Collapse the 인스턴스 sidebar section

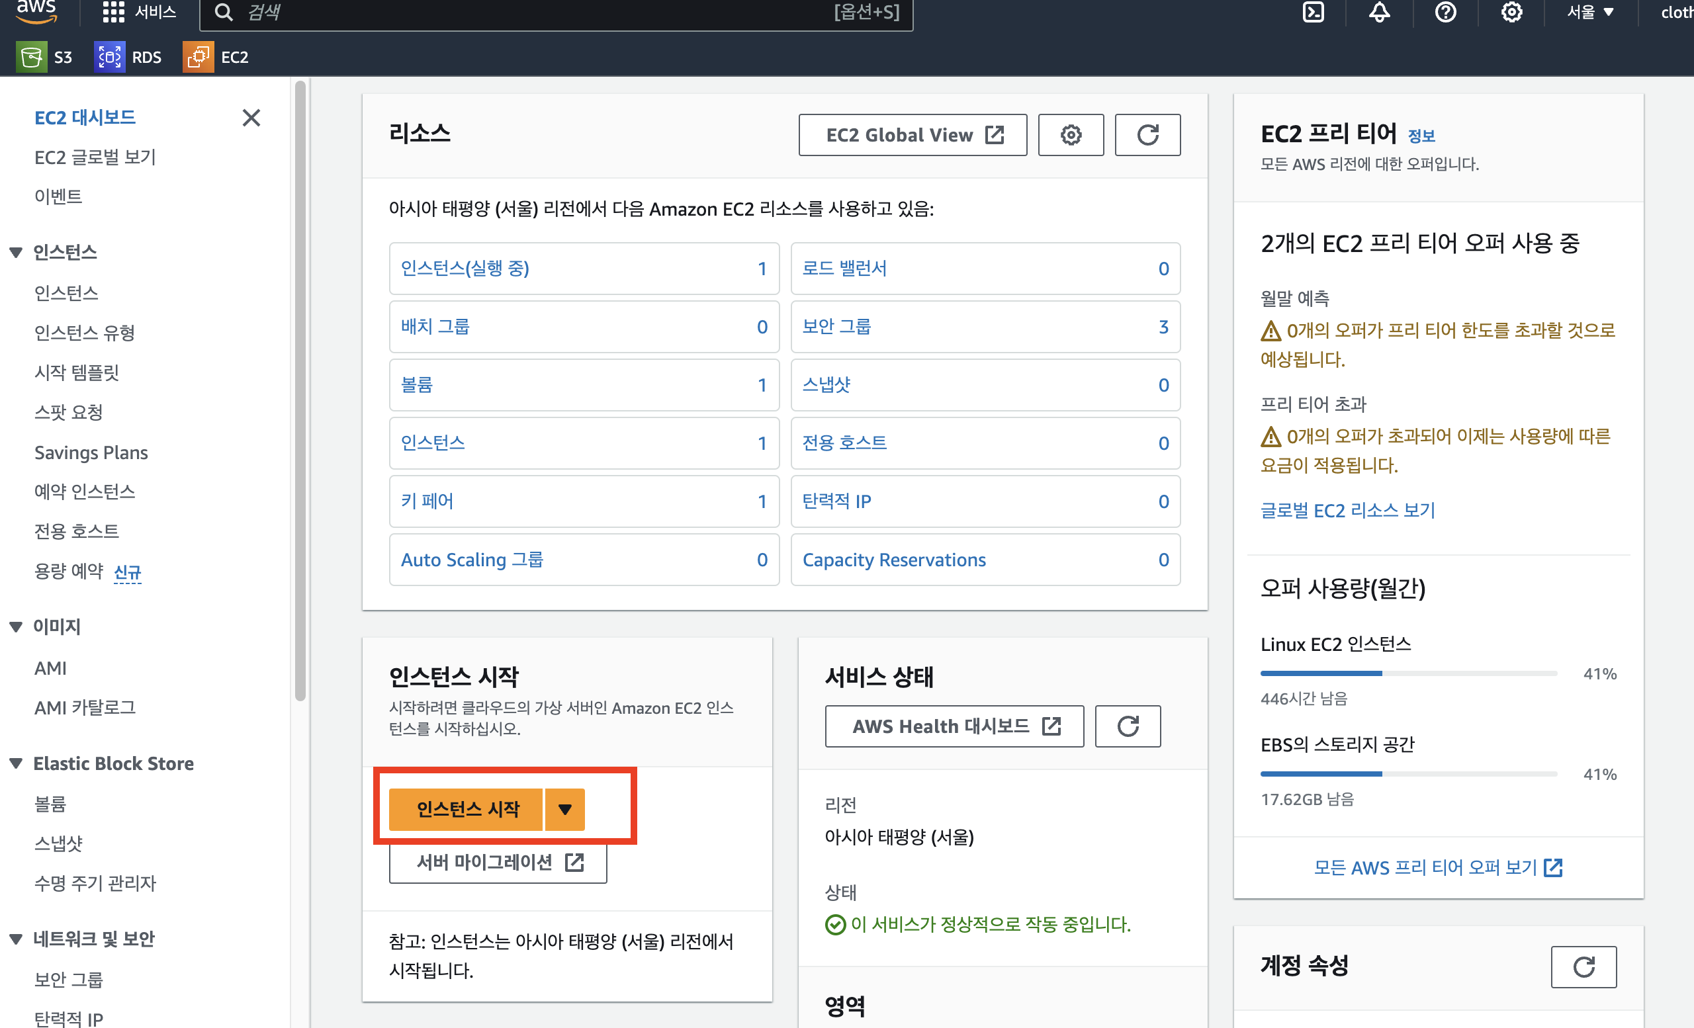tap(16, 252)
